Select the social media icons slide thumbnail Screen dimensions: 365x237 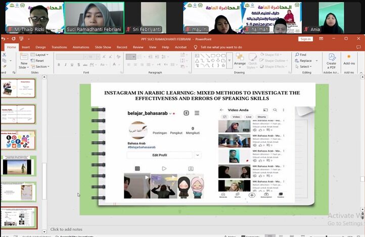[x=18, y=140]
